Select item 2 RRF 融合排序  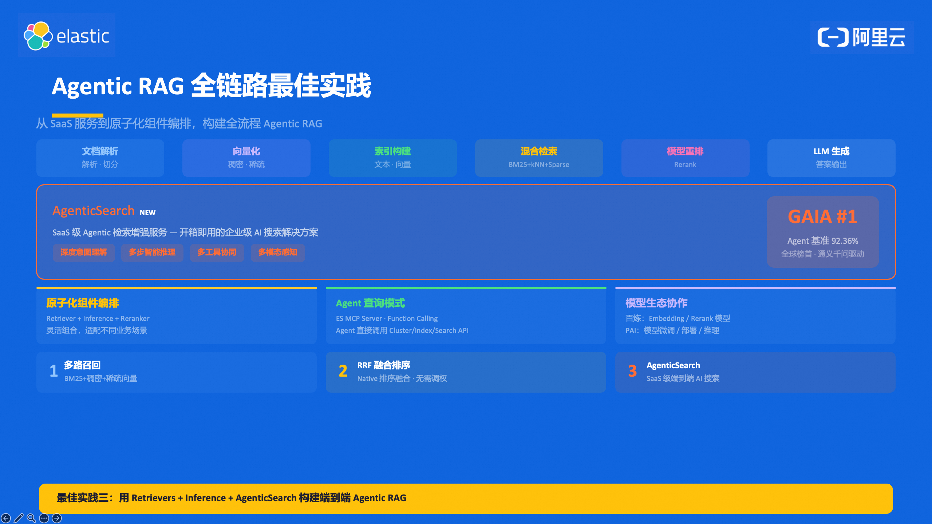[466, 372]
